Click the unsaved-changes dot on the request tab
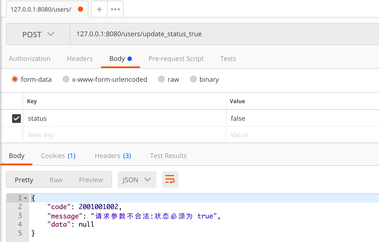The height and width of the screenshot is (242, 379). coord(80,9)
